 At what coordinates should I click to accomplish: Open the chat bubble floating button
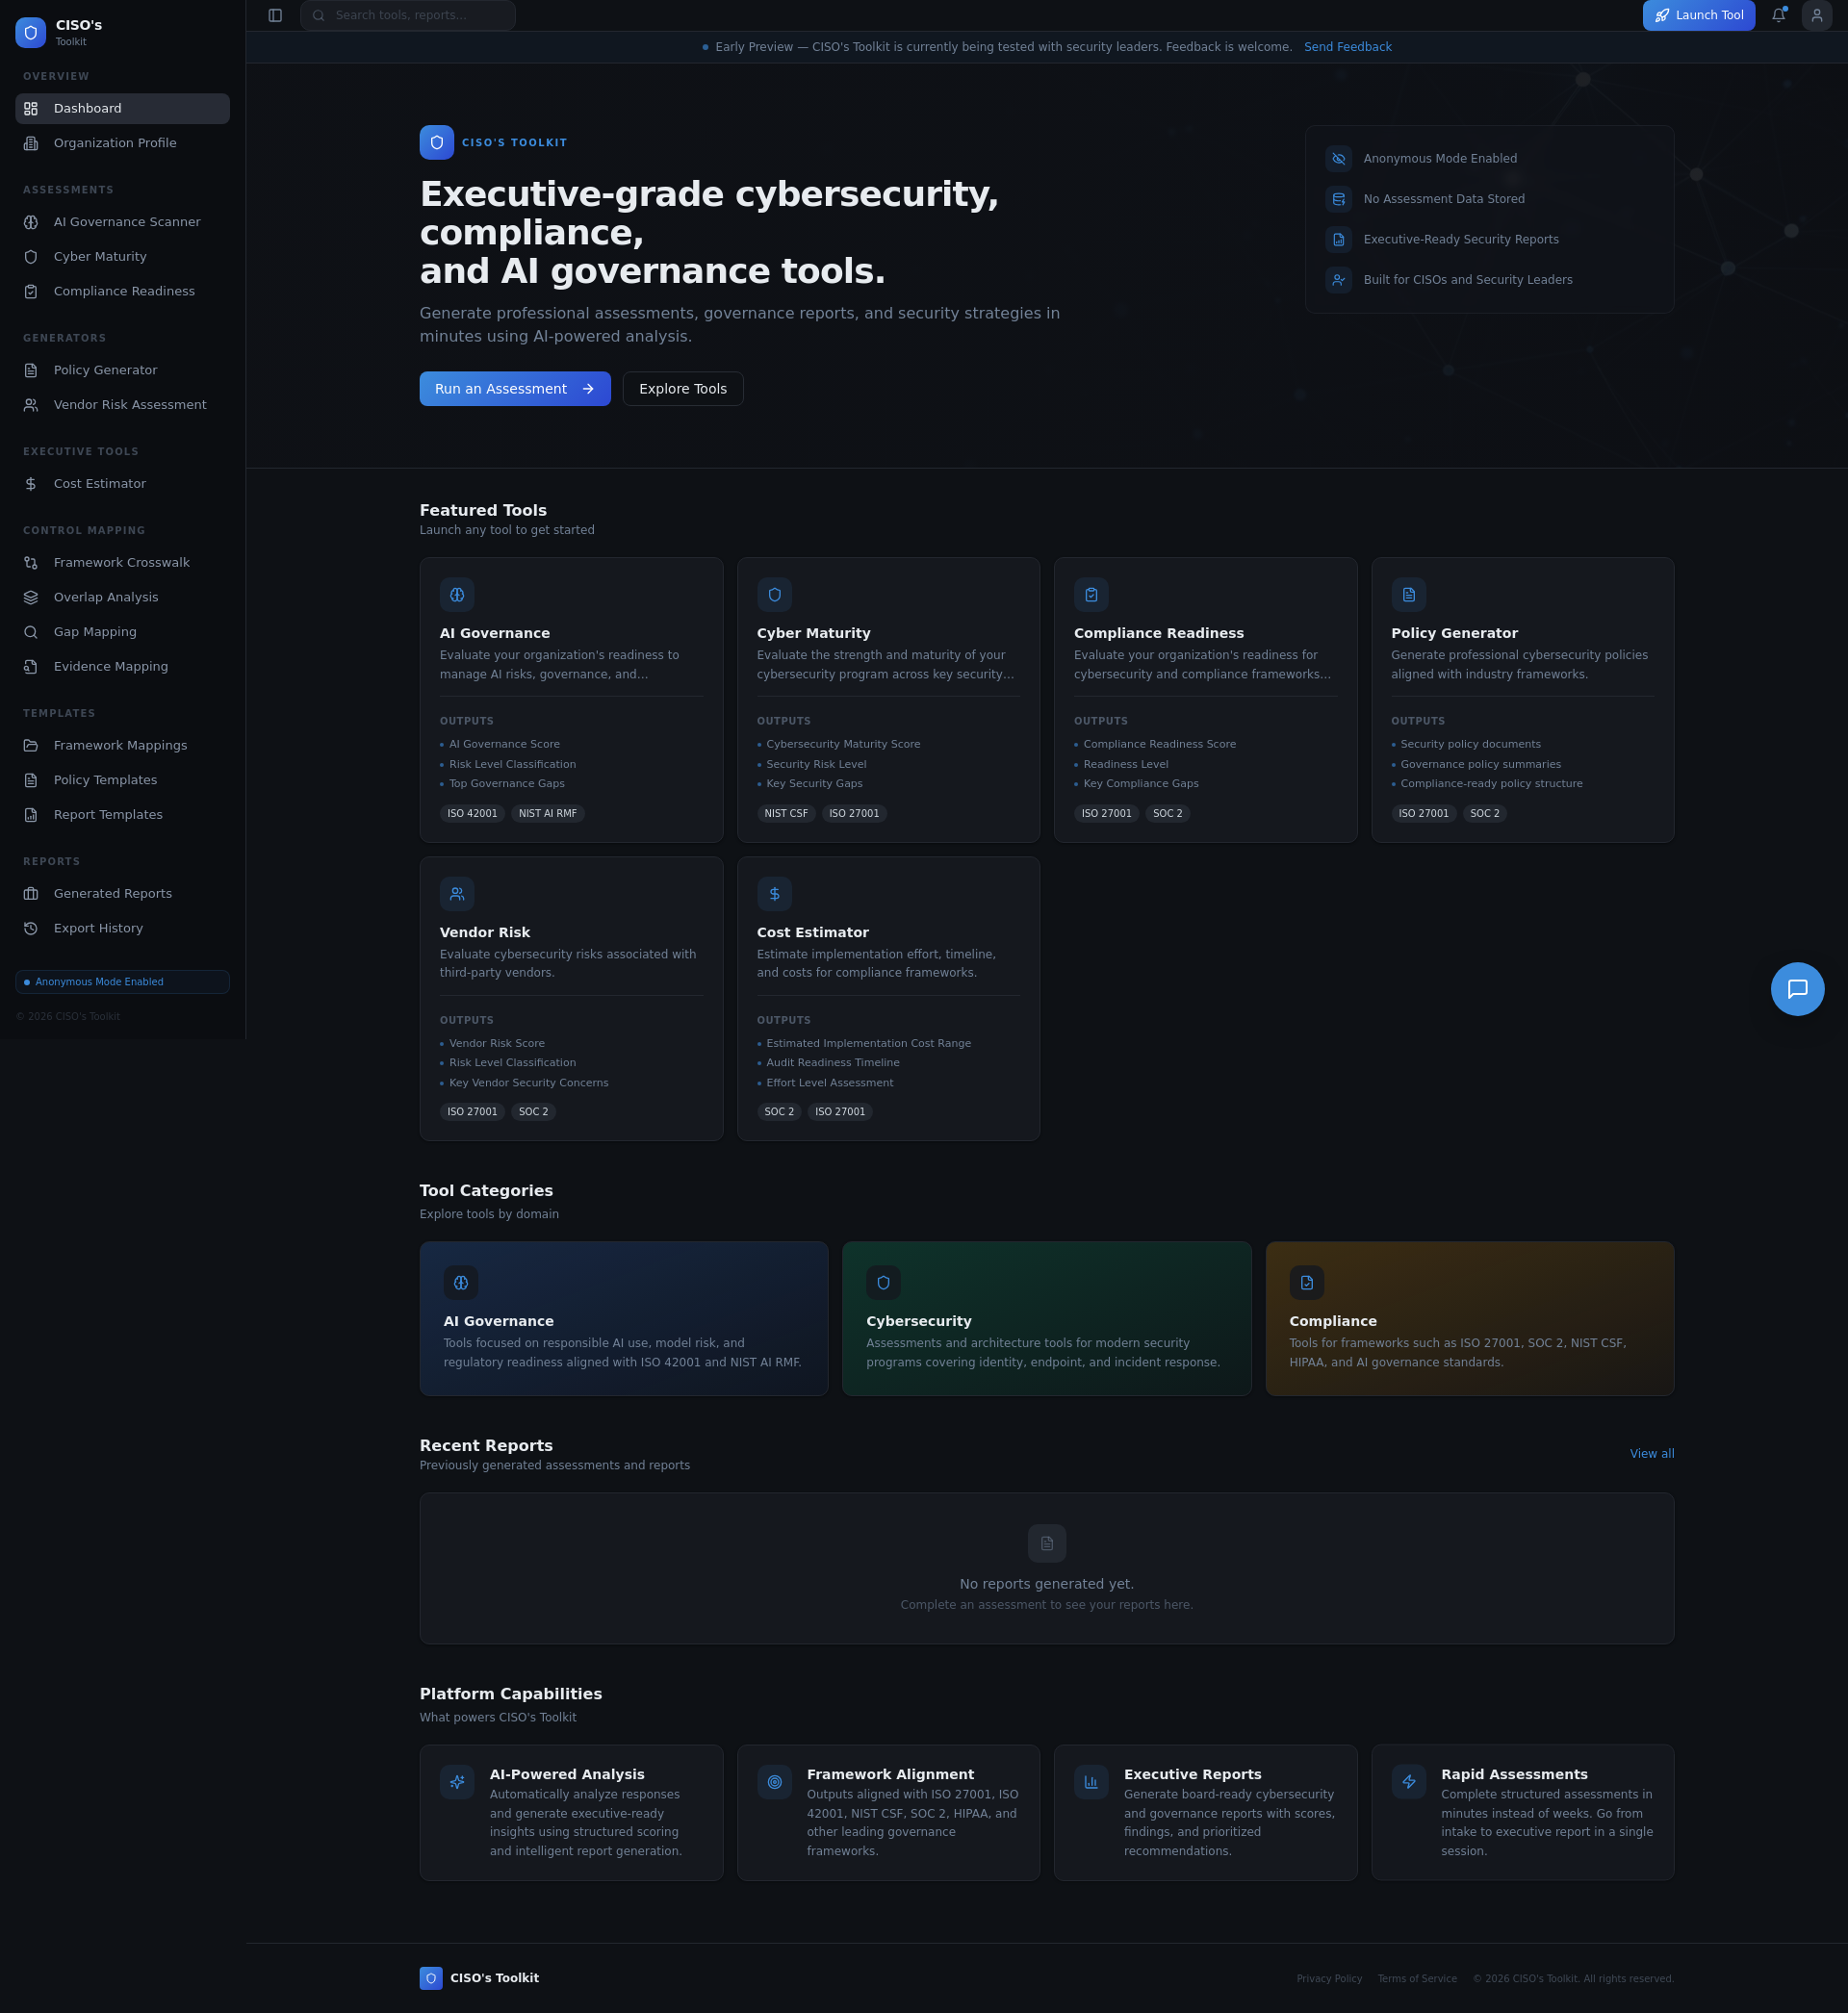point(1797,988)
